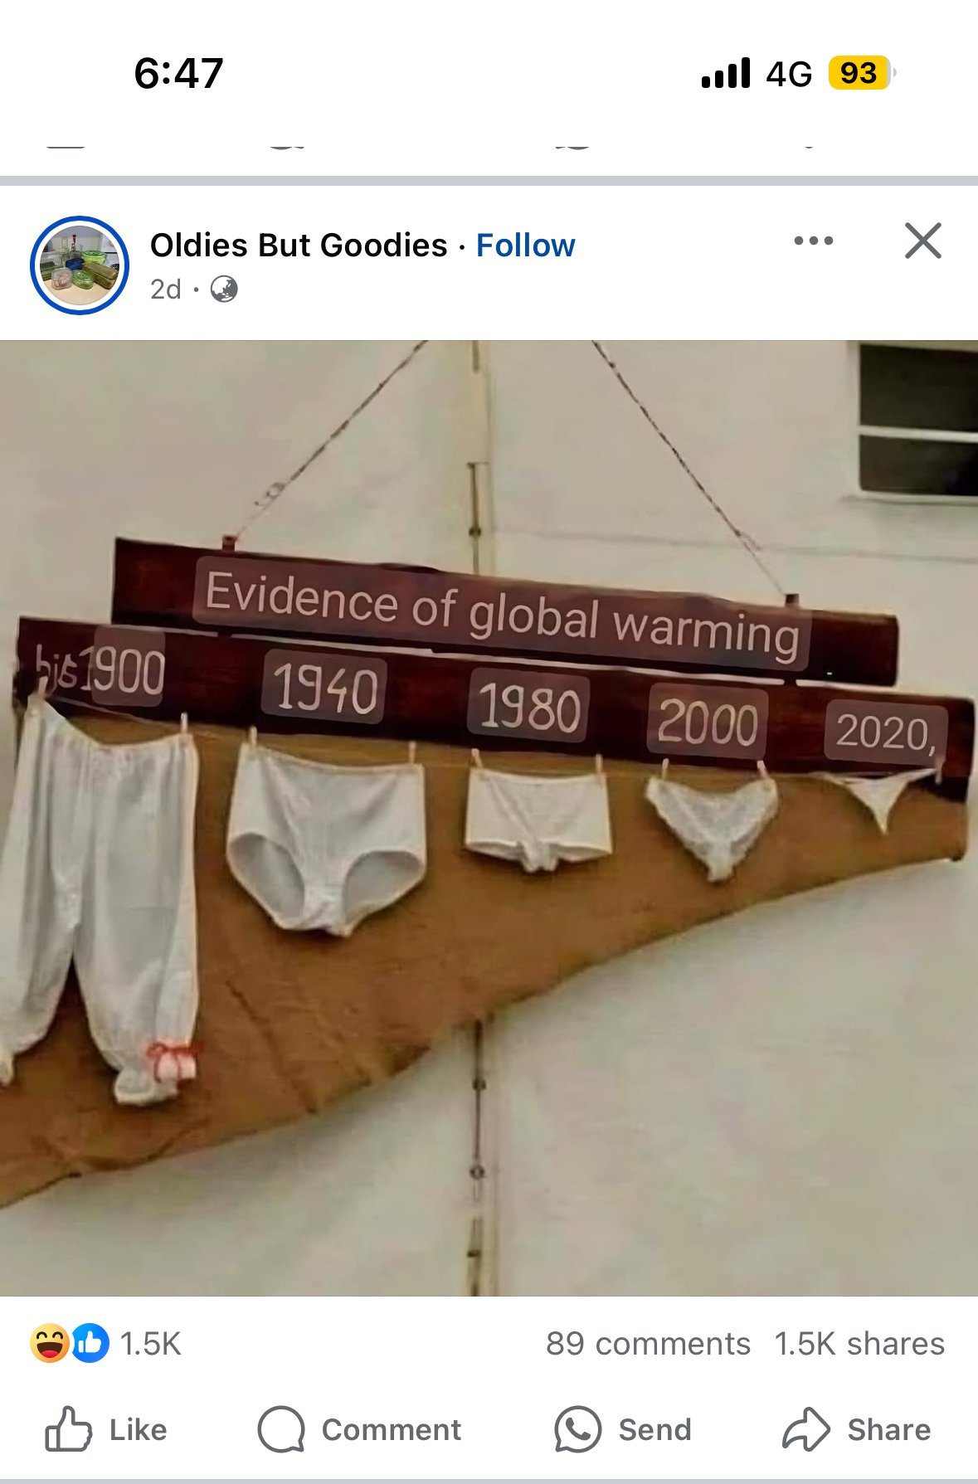This screenshot has width=978, height=1484.
Task: Toggle Like on this post
Action: click(x=106, y=1429)
